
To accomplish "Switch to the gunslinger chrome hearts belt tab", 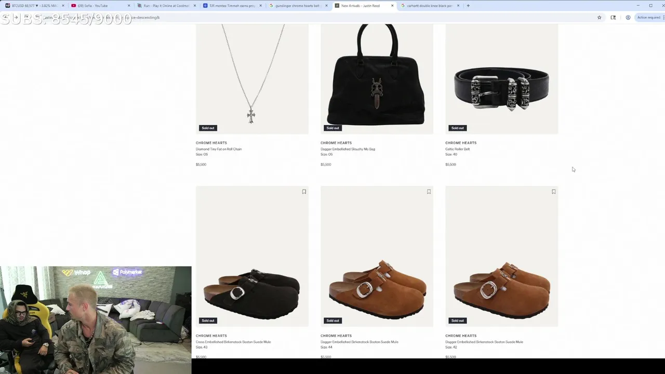I will click(297, 6).
